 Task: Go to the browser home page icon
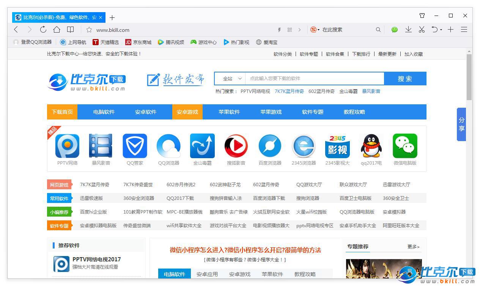[57, 30]
